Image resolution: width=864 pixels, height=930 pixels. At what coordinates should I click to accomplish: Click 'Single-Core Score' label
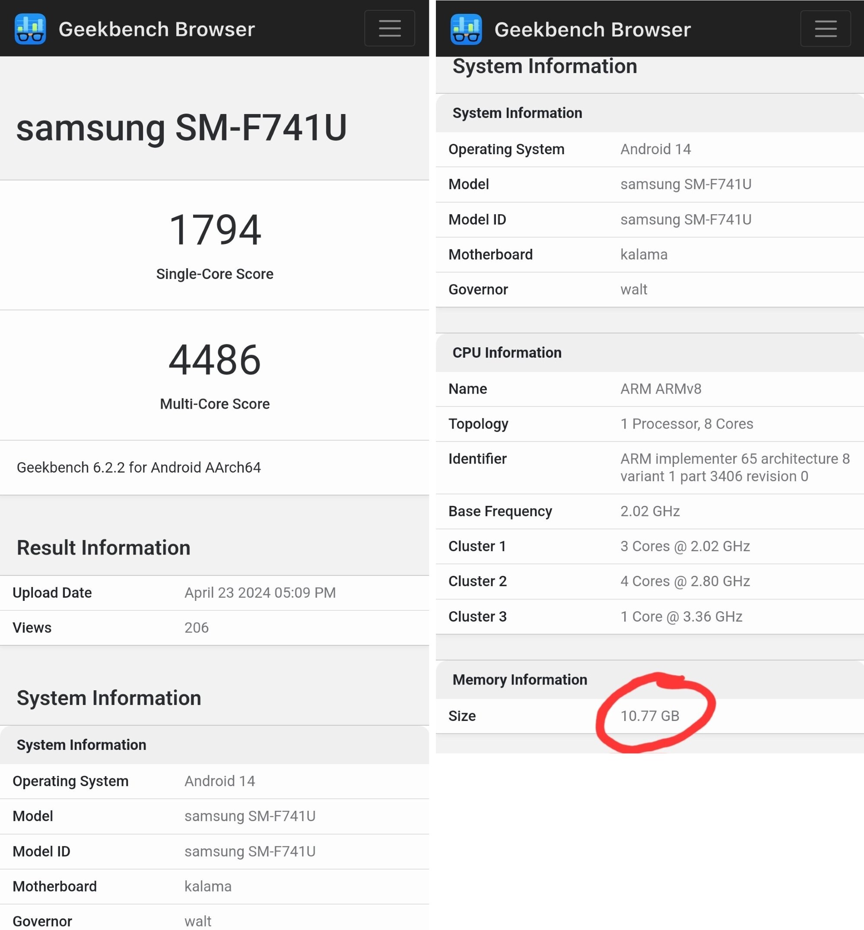(x=215, y=274)
